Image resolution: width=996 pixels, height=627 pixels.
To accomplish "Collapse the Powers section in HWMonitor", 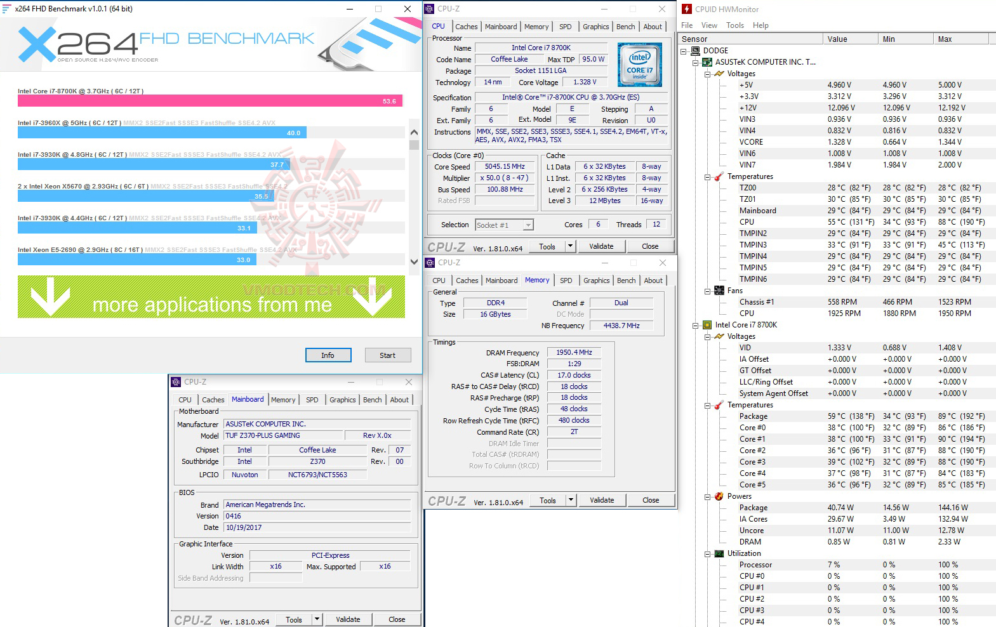I will (x=708, y=497).
